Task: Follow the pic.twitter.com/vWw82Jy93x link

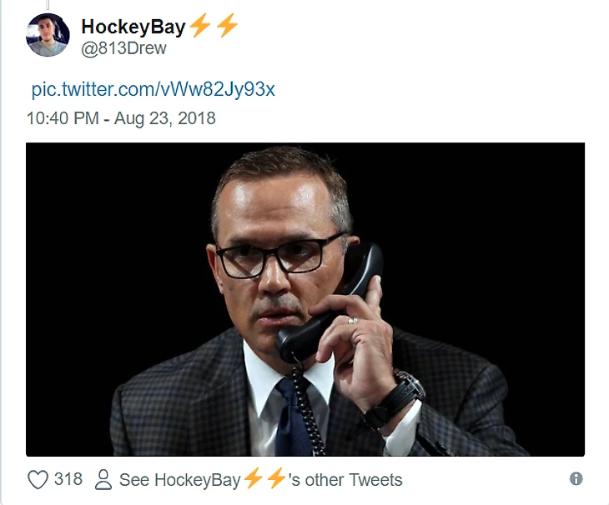Action: click(x=153, y=89)
